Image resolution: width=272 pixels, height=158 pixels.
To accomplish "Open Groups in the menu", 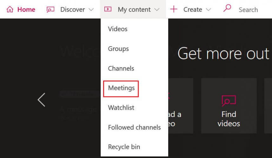I will tap(118, 49).
